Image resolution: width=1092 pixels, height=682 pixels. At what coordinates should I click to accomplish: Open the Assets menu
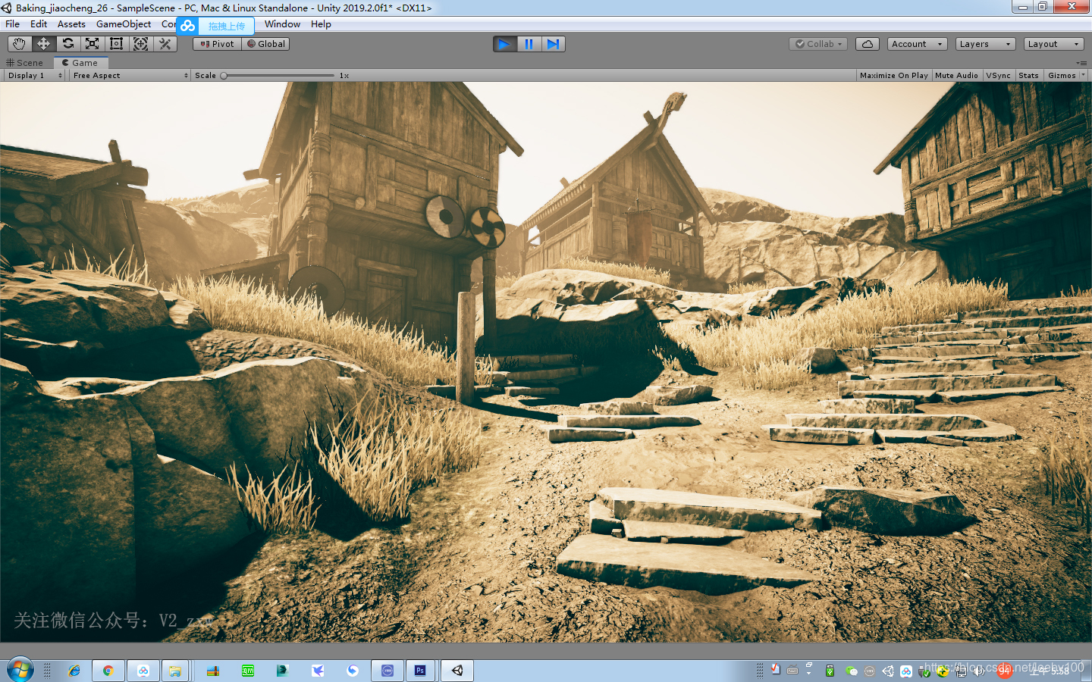pyautogui.click(x=71, y=24)
